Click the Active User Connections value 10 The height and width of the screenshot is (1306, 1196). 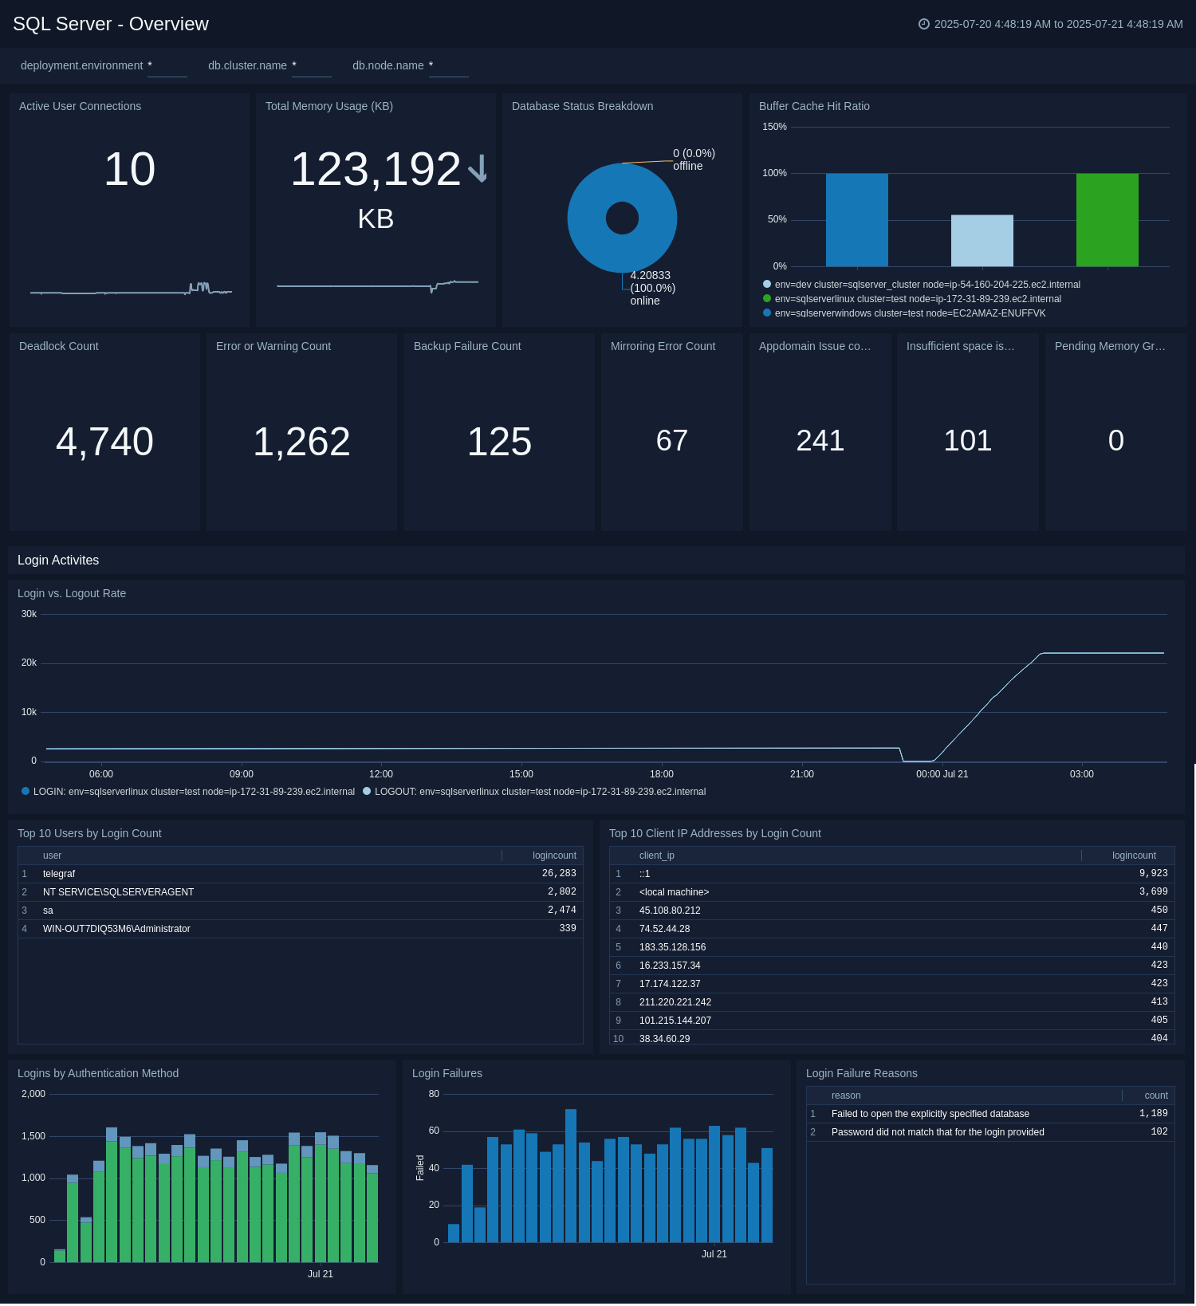pos(129,169)
